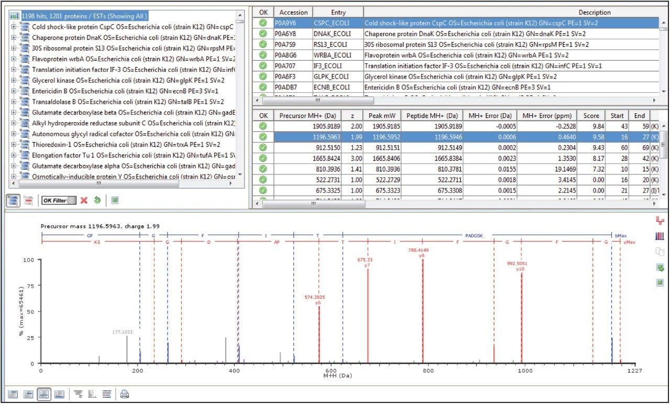Select the DNAK_ECOLI table row
Screen dimensions: 670x404
tap(455, 34)
